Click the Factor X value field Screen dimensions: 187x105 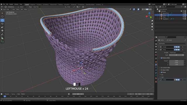click(176, 61)
